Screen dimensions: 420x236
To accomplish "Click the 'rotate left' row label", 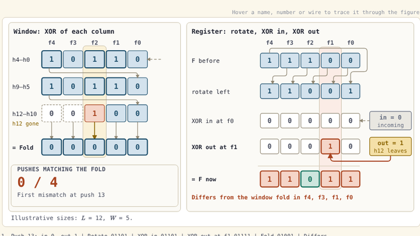I will (211, 92).
